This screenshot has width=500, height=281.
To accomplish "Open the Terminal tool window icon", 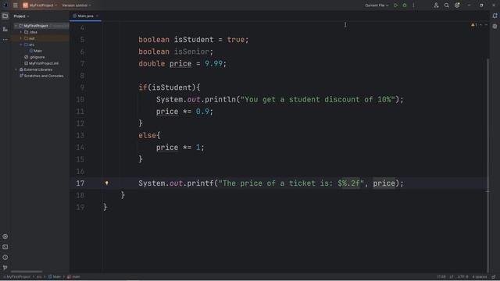I will 5,247.
